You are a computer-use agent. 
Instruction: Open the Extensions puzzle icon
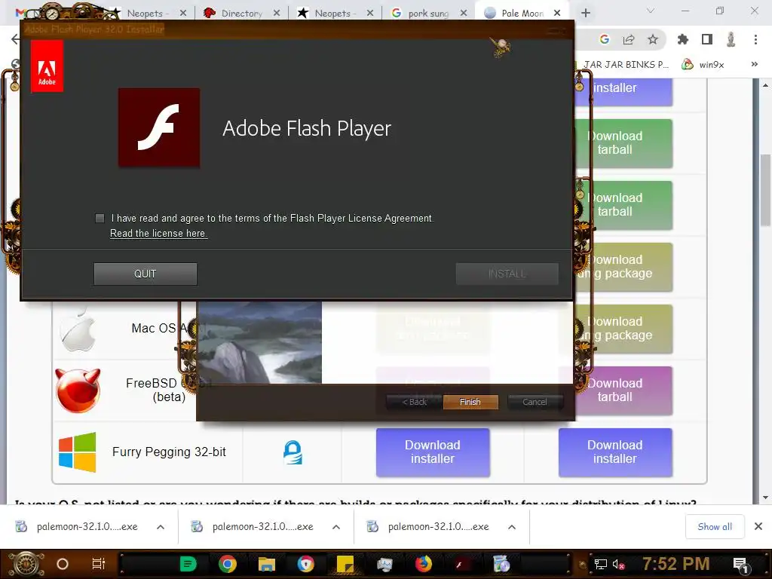coord(683,39)
